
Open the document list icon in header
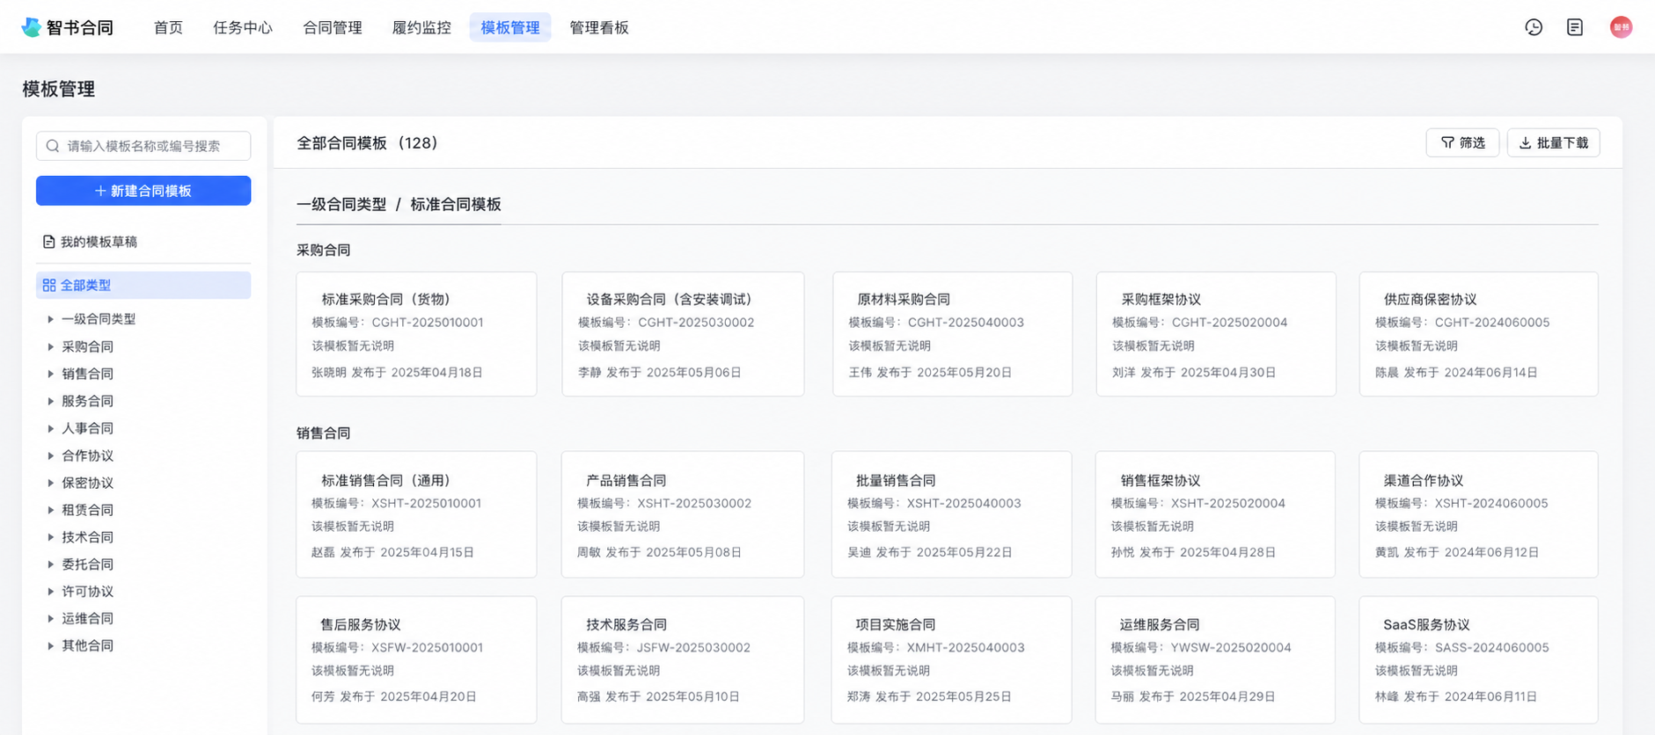pos(1575,27)
